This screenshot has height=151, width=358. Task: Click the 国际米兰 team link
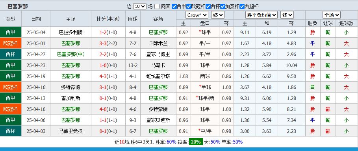(158, 43)
